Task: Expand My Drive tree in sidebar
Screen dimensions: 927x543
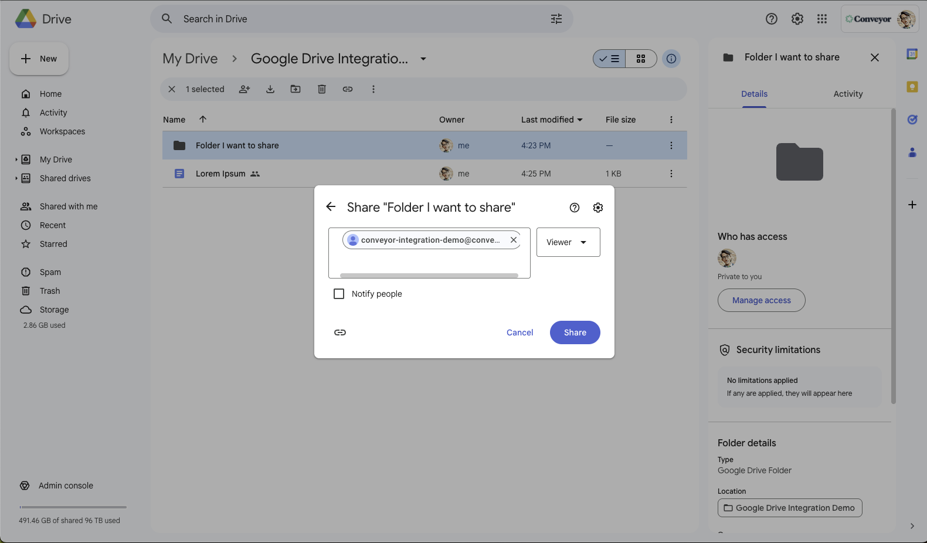Action: 16,159
